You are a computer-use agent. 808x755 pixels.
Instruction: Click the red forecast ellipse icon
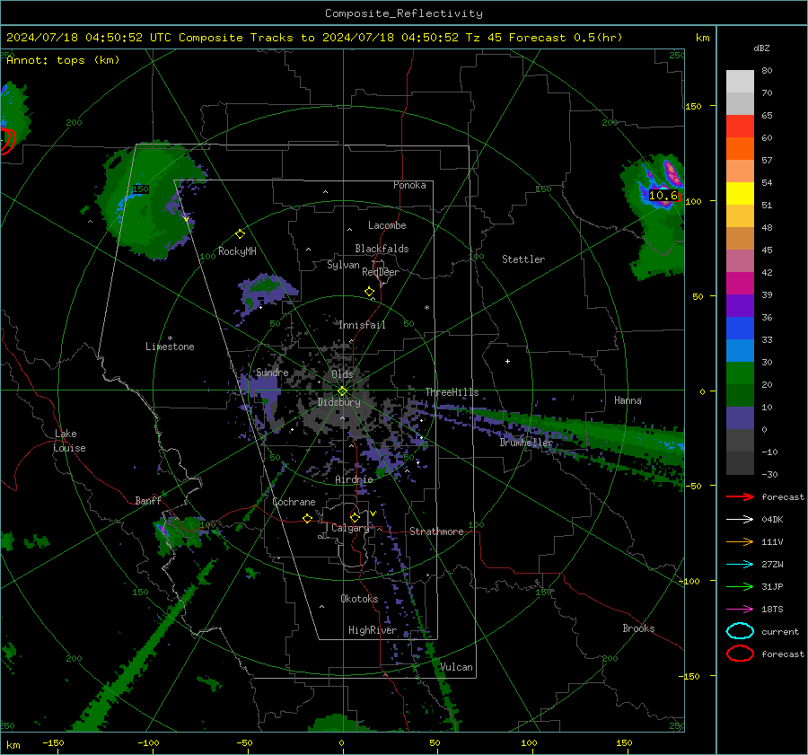740,654
